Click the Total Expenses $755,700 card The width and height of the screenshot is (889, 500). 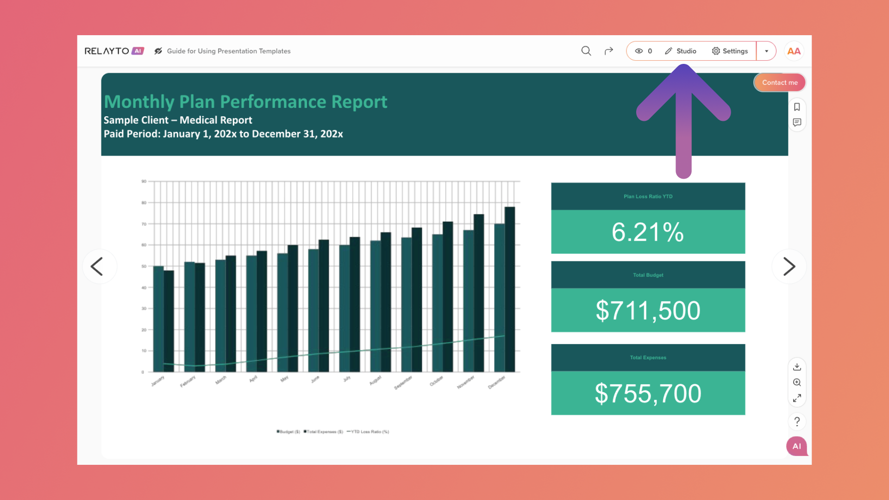click(648, 380)
